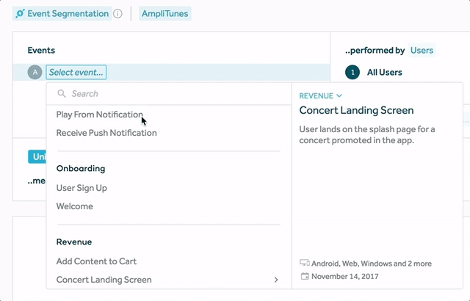This screenshot has height=301, width=470.
Task: Choose Add Content to Cart event
Action: click(x=96, y=261)
